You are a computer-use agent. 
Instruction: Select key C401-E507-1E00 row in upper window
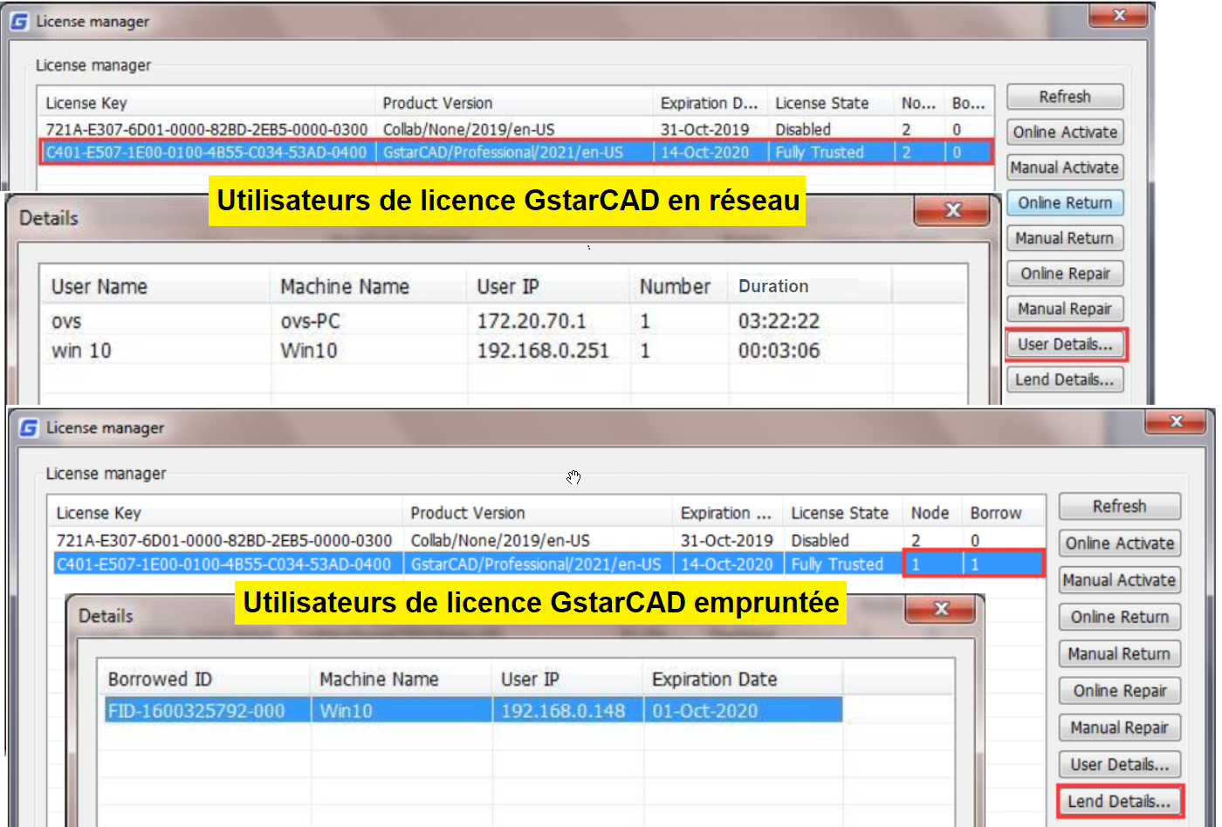click(x=515, y=153)
